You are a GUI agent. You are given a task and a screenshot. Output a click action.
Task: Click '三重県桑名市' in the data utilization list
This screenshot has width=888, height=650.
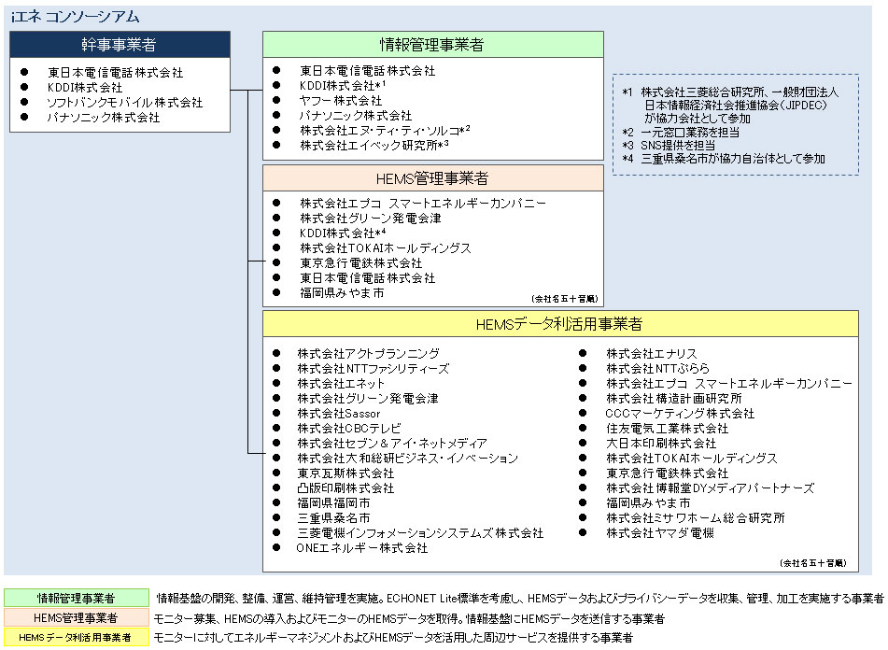pos(333,517)
